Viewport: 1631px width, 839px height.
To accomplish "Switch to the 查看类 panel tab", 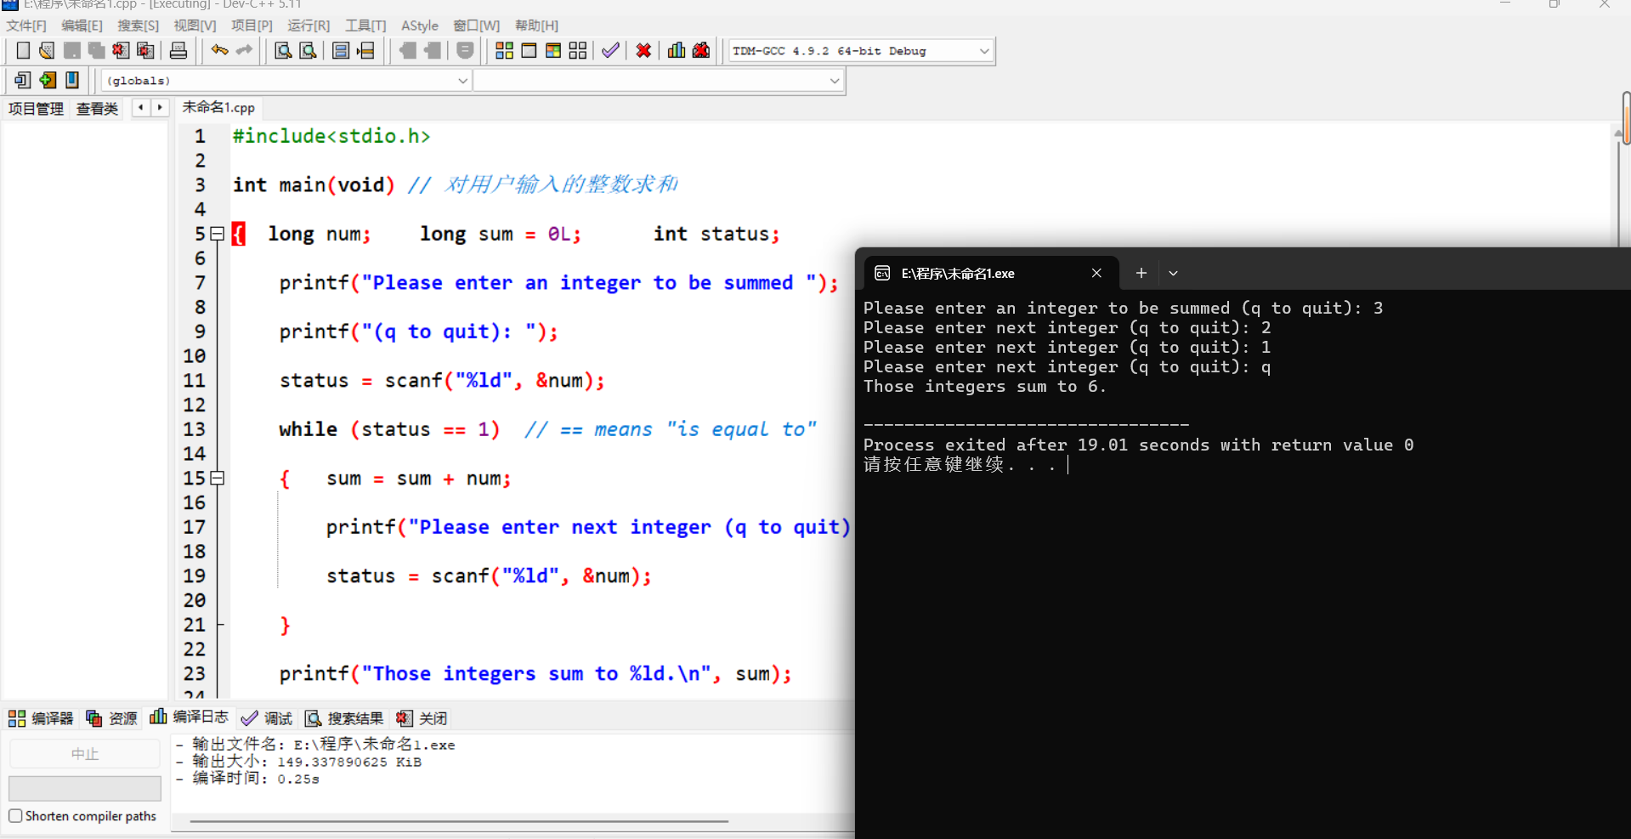I will (x=97, y=109).
